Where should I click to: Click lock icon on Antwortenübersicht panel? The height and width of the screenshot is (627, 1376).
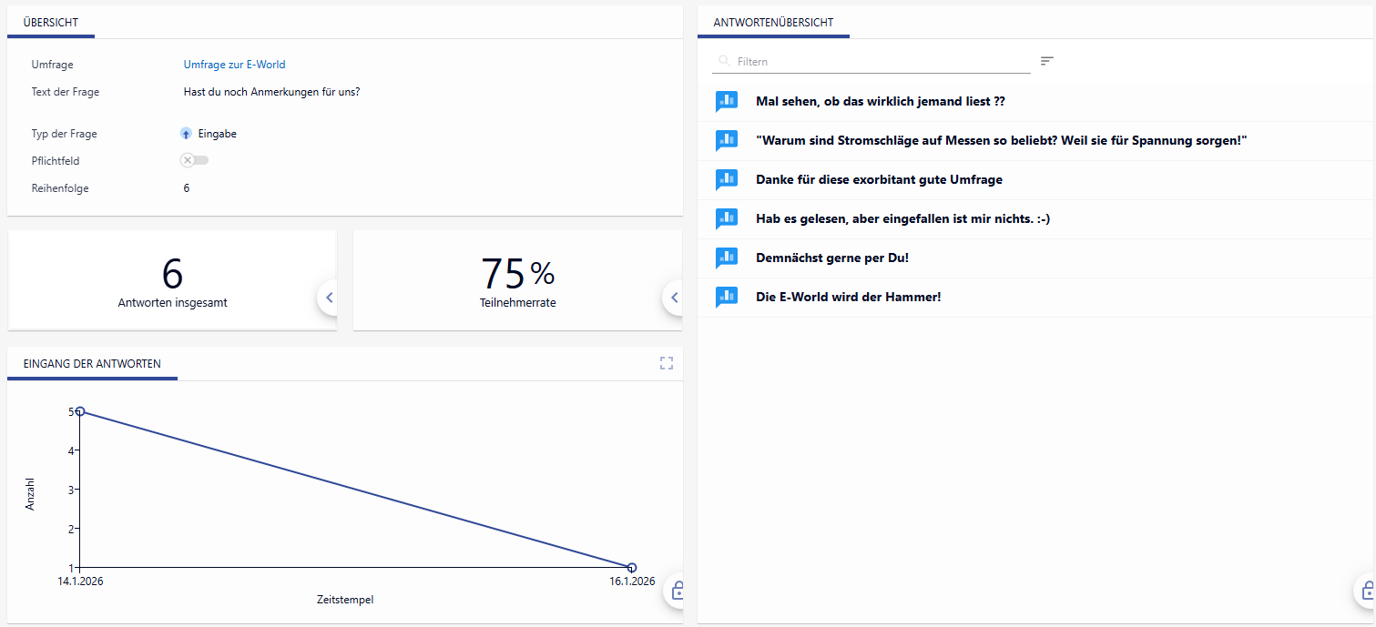1366,592
